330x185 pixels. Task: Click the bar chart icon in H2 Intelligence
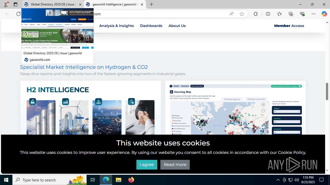65,102
